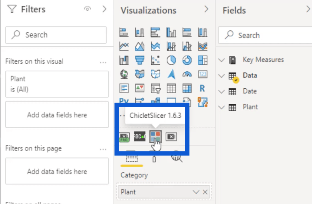Select the stacked area chart visual
This screenshot has width=312, height=204.
coord(155,46)
